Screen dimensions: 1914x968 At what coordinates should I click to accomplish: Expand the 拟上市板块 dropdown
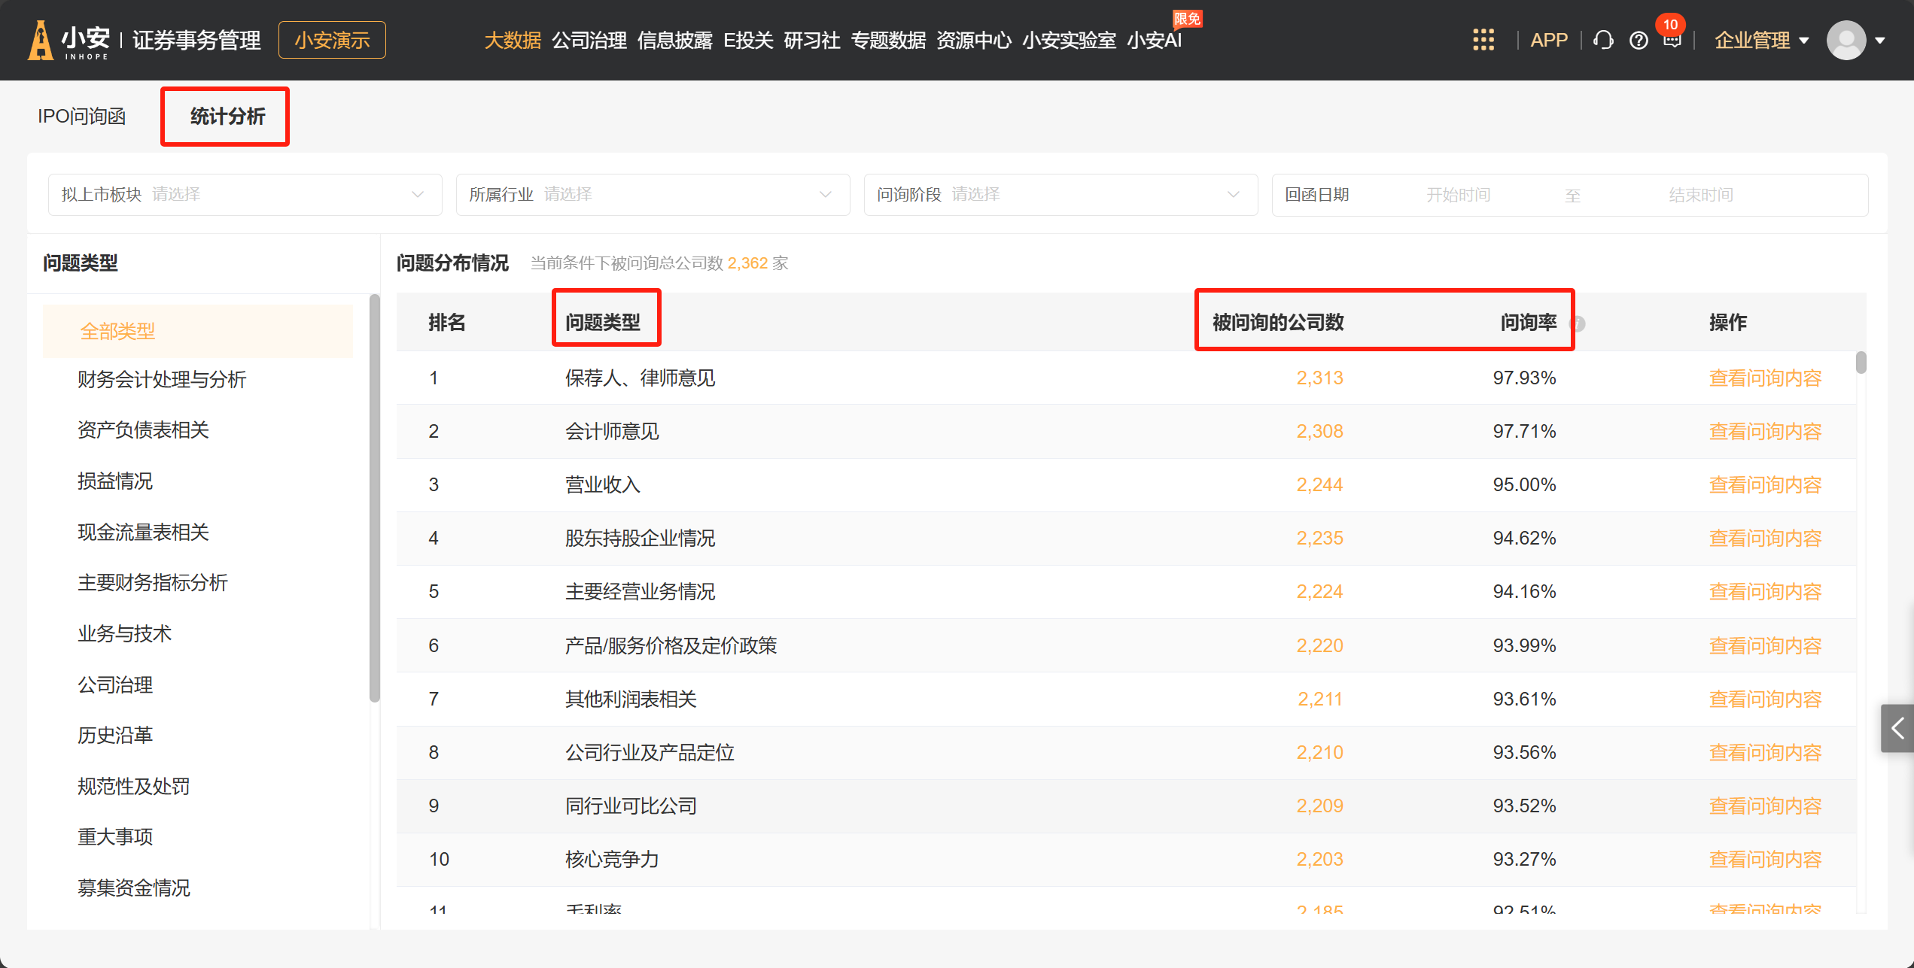point(245,195)
